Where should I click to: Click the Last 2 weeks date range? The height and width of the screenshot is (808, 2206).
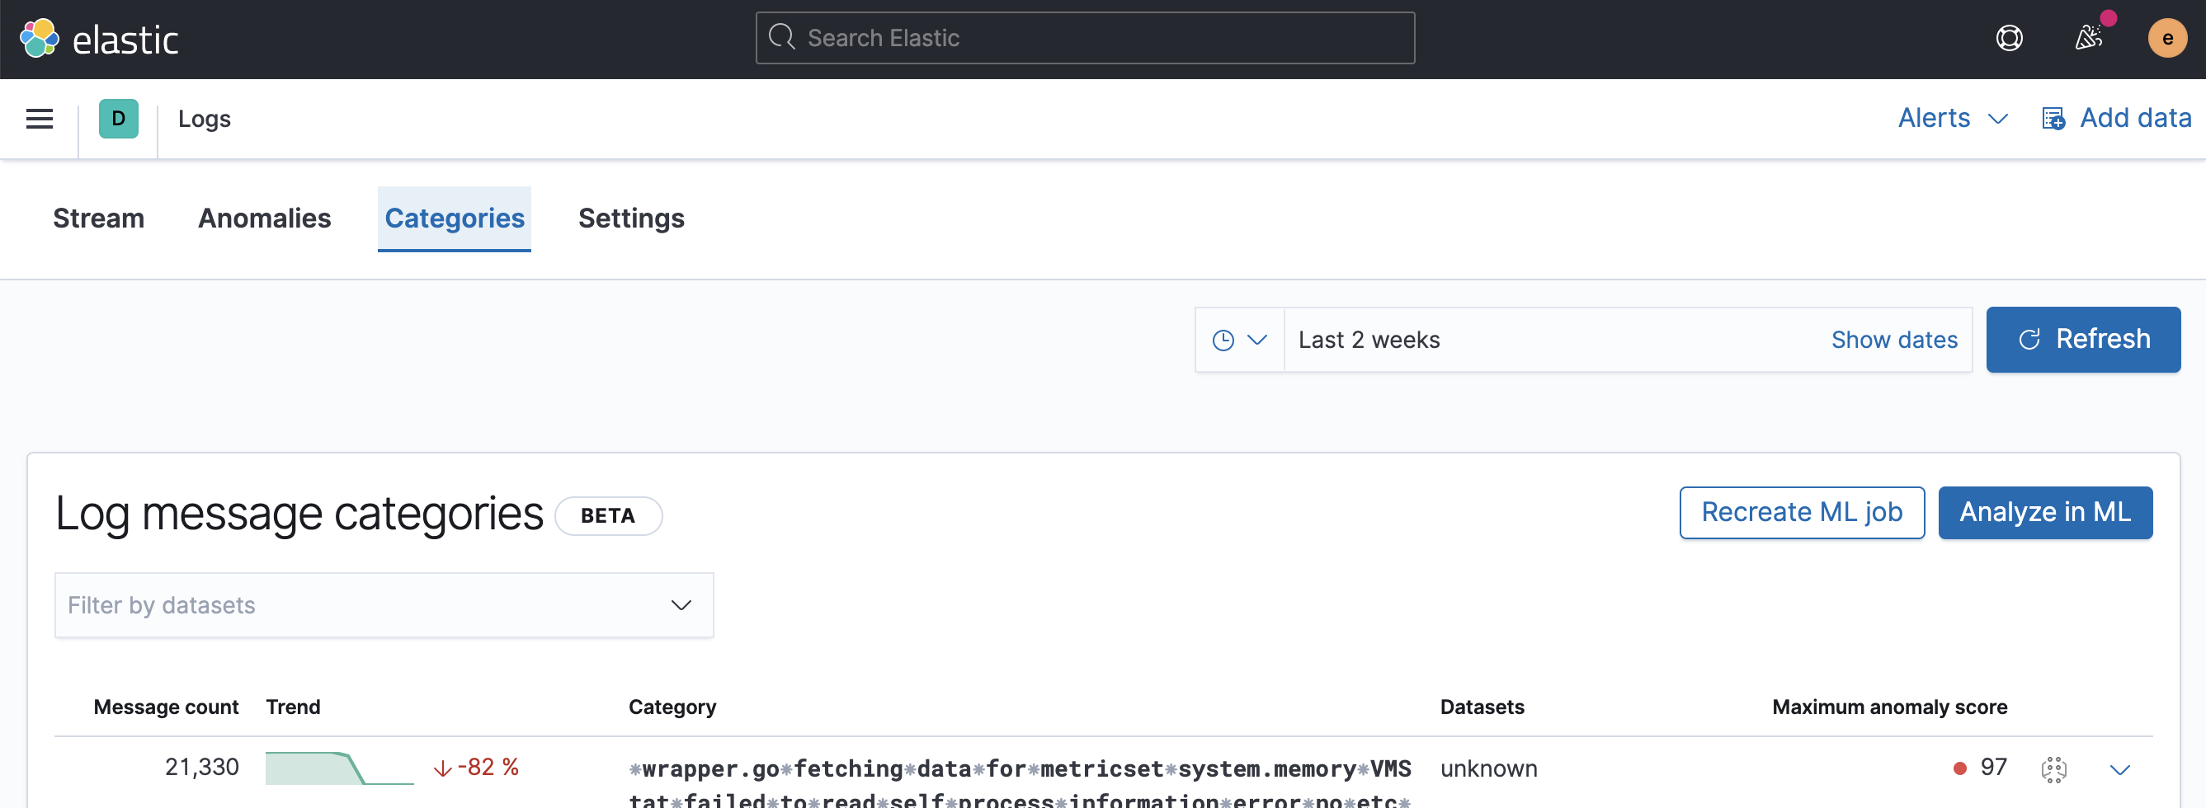tap(1369, 340)
